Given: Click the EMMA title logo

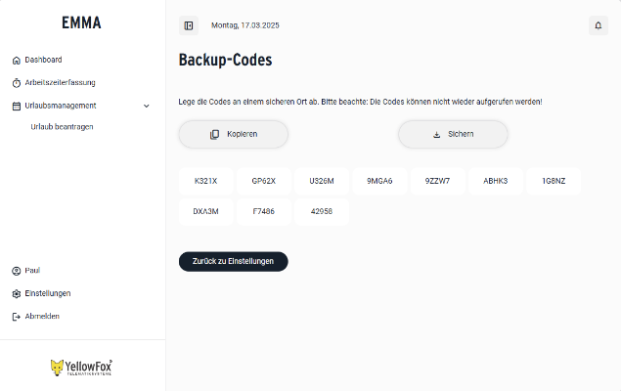Looking at the screenshot, I should click(x=81, y=22).
